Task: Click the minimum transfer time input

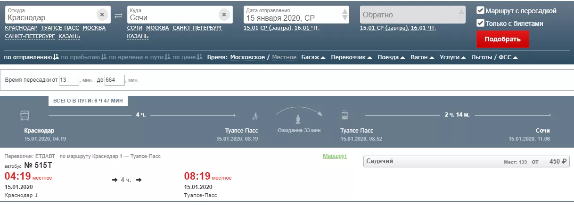Action: (69, 80)
